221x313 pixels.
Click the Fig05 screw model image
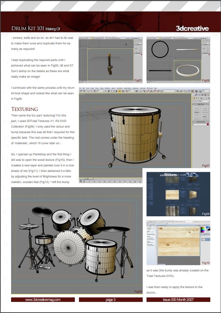pos(111,60)
